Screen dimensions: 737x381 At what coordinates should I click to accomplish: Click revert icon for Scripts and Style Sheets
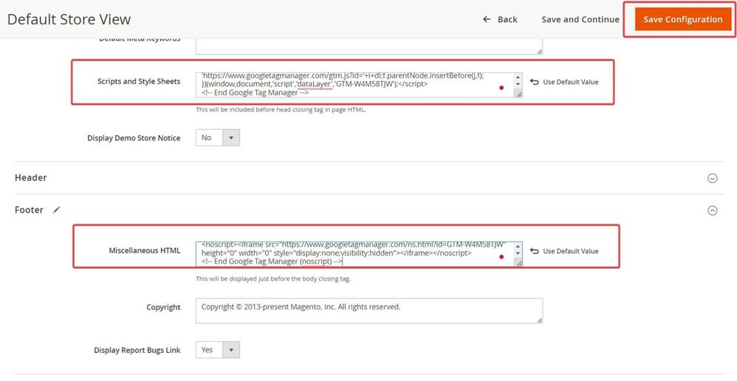coord(535,82)
